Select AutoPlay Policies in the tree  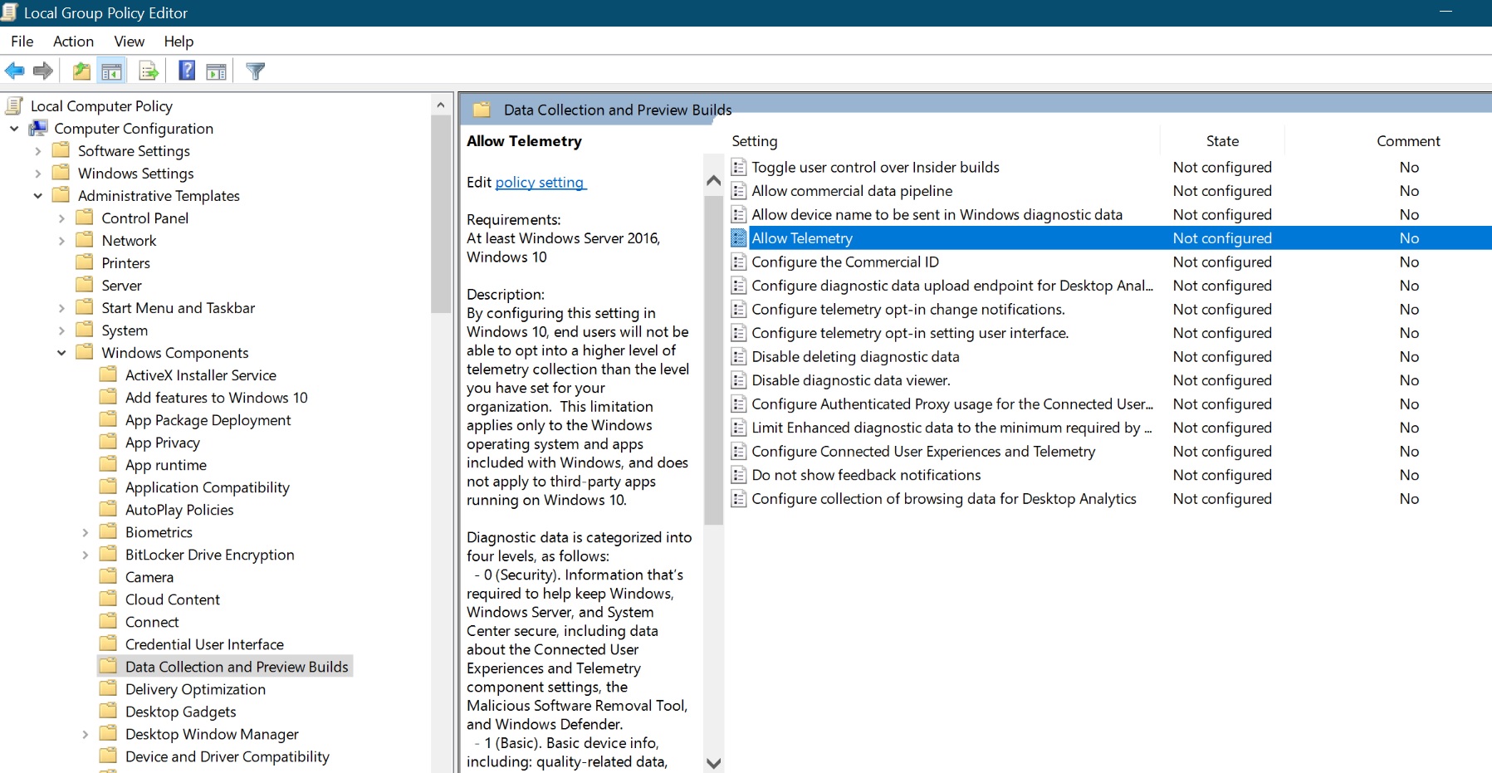click(x=179, y=509)
